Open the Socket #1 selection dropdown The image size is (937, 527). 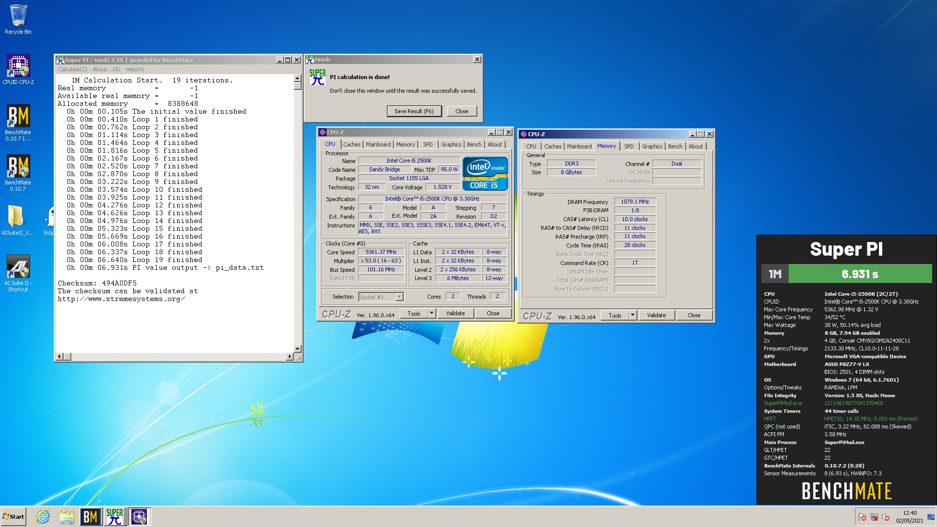tap(381, 297)
